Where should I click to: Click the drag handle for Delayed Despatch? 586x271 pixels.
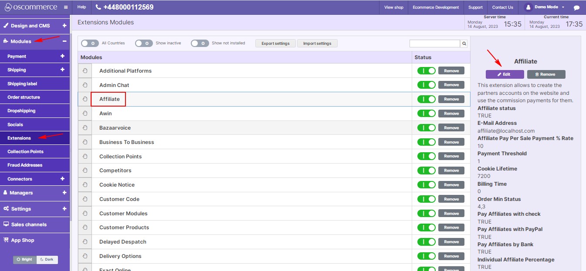click(85, 242)
